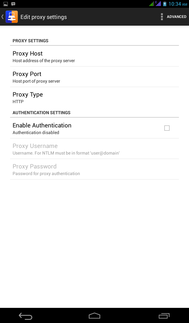Viewport: 189px width, 323px height.
Task: Tap the proxy settings app icon
Action: coord(12,17)
